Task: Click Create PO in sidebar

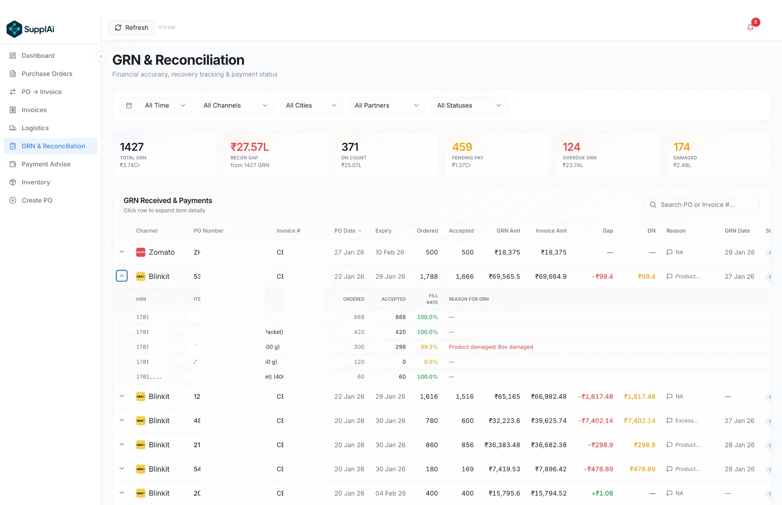Action: (51, 200)
